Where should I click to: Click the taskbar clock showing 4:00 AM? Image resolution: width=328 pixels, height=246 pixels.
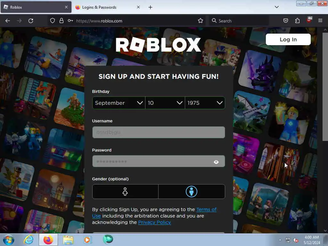(x=312, y=240)
